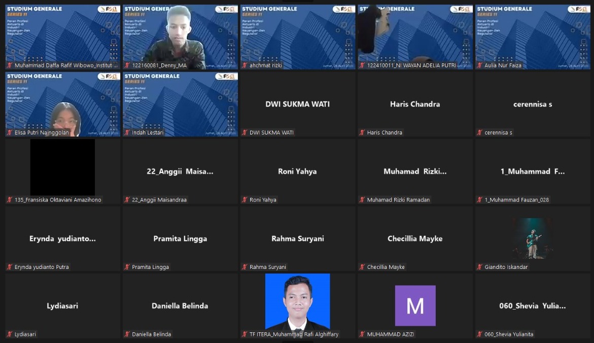The image size is (594, 343).
Task: Select the purple M avatar of Muhammad Azizi
Action: point(415,305)
